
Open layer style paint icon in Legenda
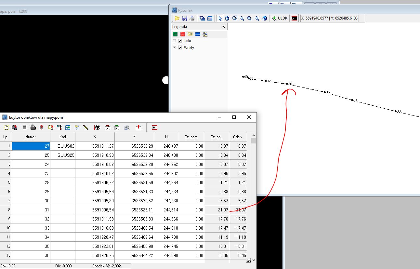(x=205, y=34)
